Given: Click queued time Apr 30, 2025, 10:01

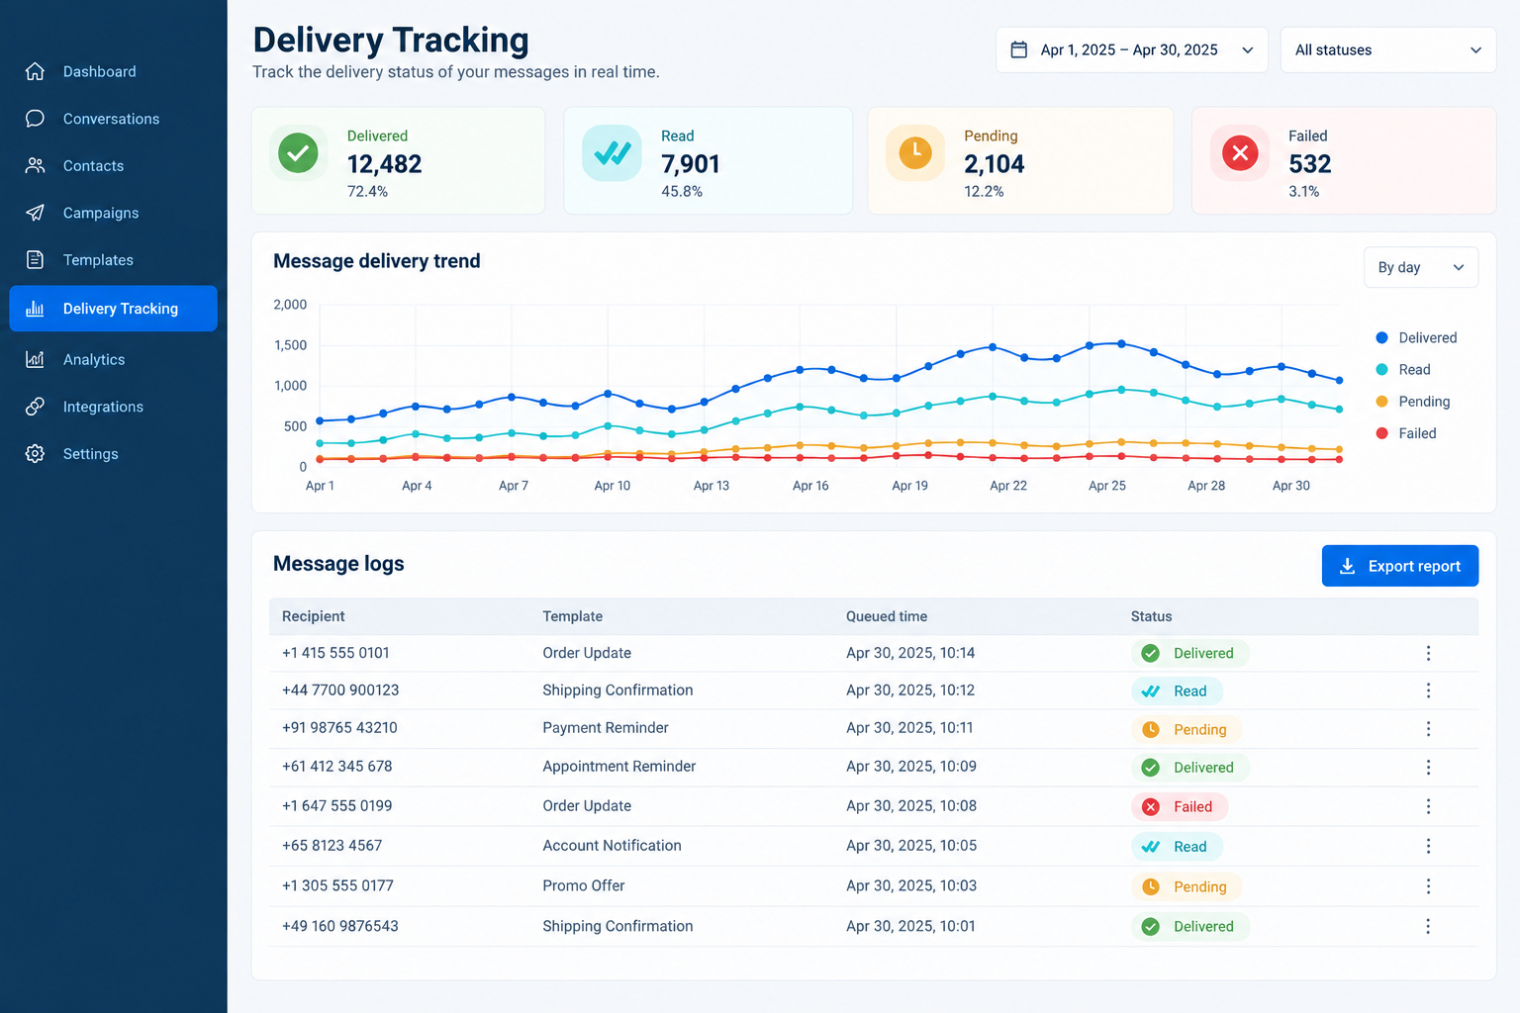Looking at the screenshot, I should pos(910,926).
